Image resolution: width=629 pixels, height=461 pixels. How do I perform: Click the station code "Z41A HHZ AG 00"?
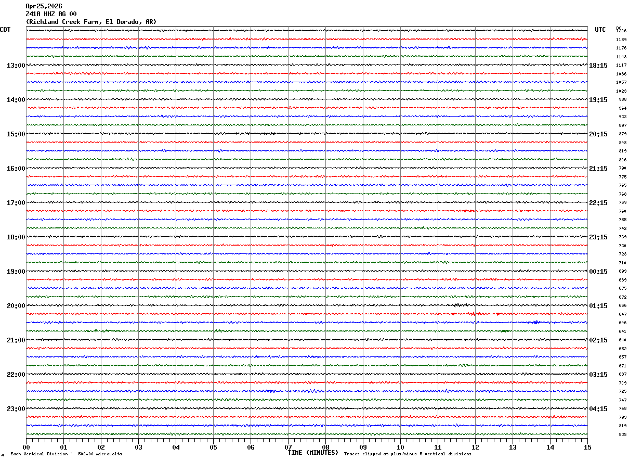51,14
